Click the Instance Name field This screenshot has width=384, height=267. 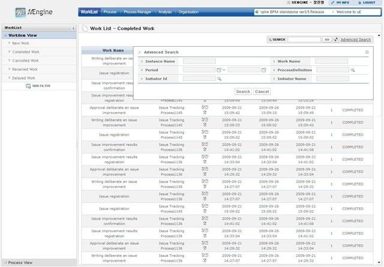pos(199,61)
